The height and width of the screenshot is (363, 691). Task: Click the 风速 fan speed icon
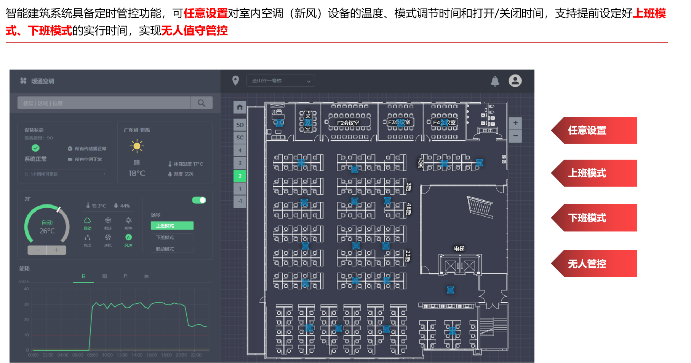[x=128, y=238]
